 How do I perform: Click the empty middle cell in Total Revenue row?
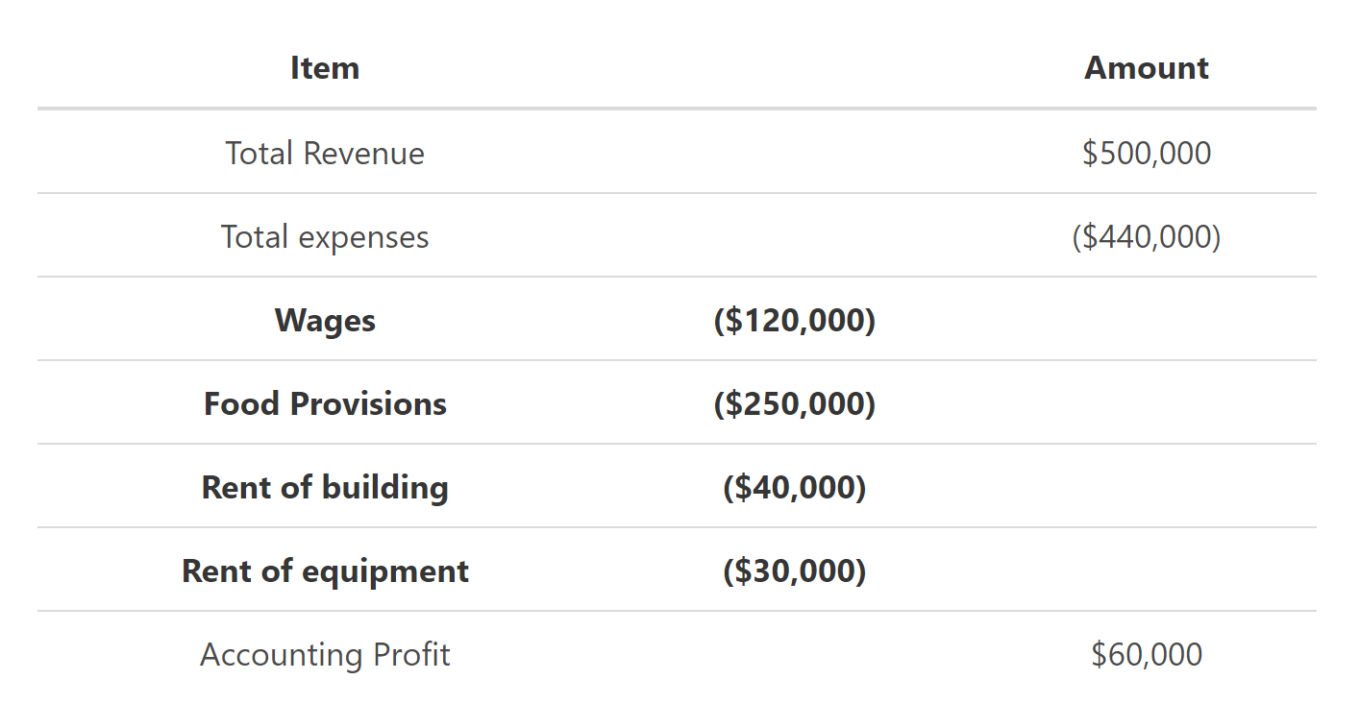(794, 154)
